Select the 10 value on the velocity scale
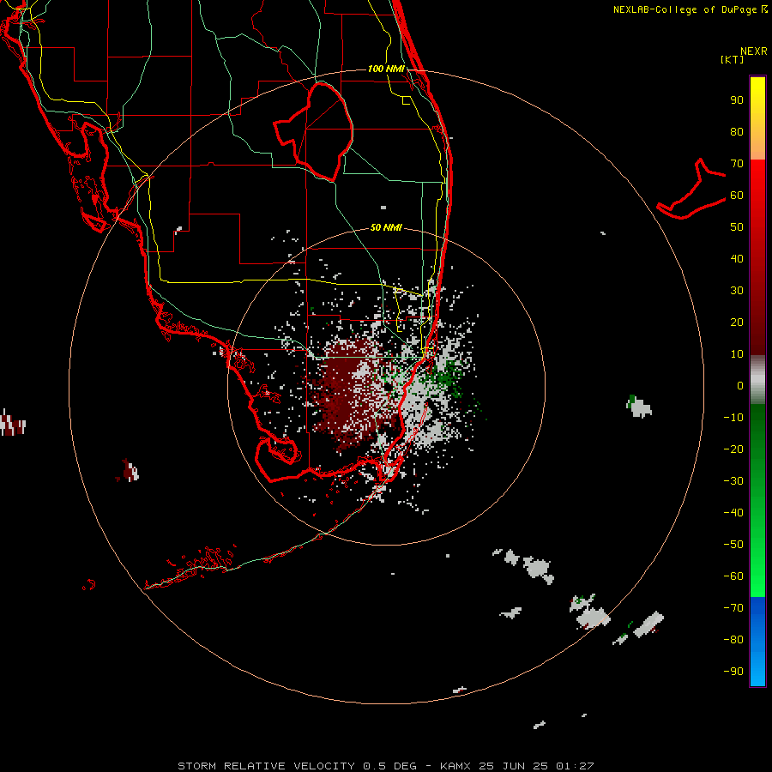 (x=737, y=354)
